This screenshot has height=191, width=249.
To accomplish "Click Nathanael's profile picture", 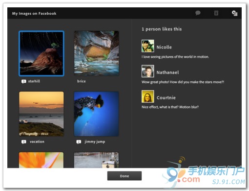I will (147, 71).
